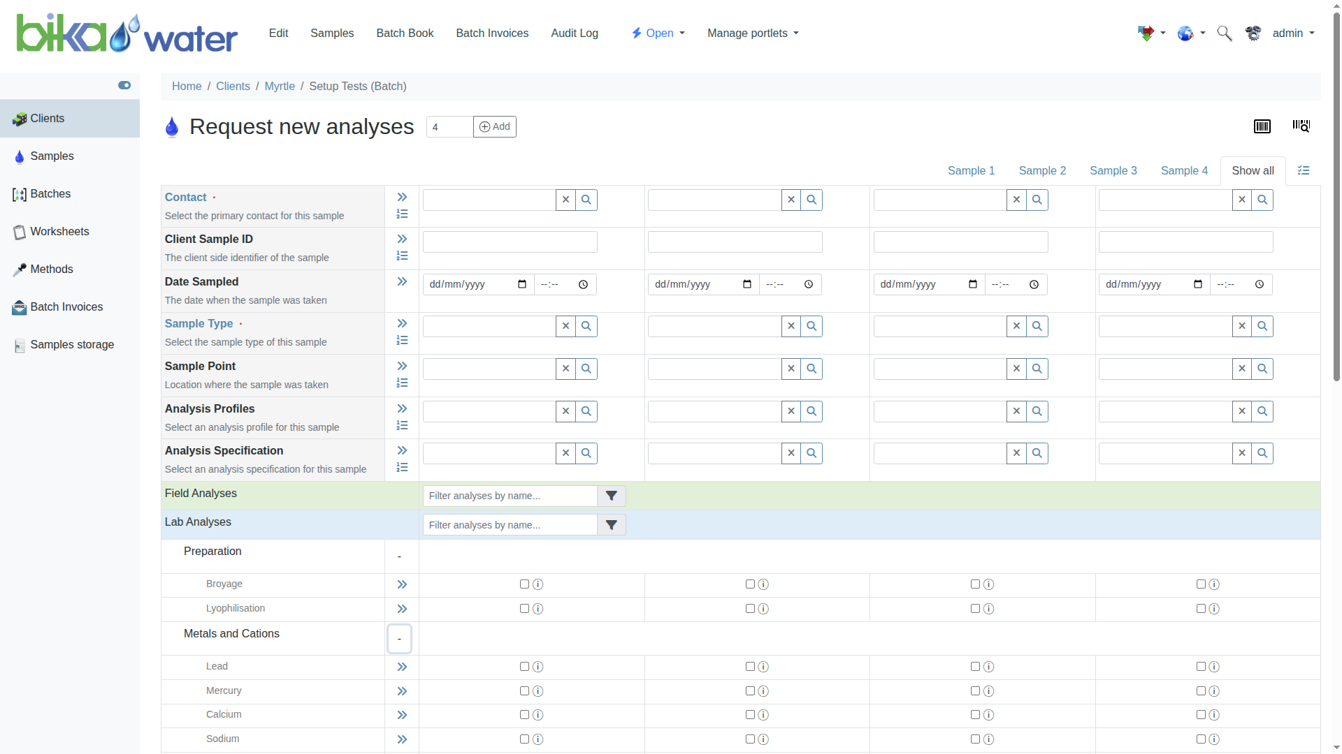Open the Batch Book menu item
The width and height of the screenshot is (1342, 754).
pyautogui.click(x=405, y=34)
